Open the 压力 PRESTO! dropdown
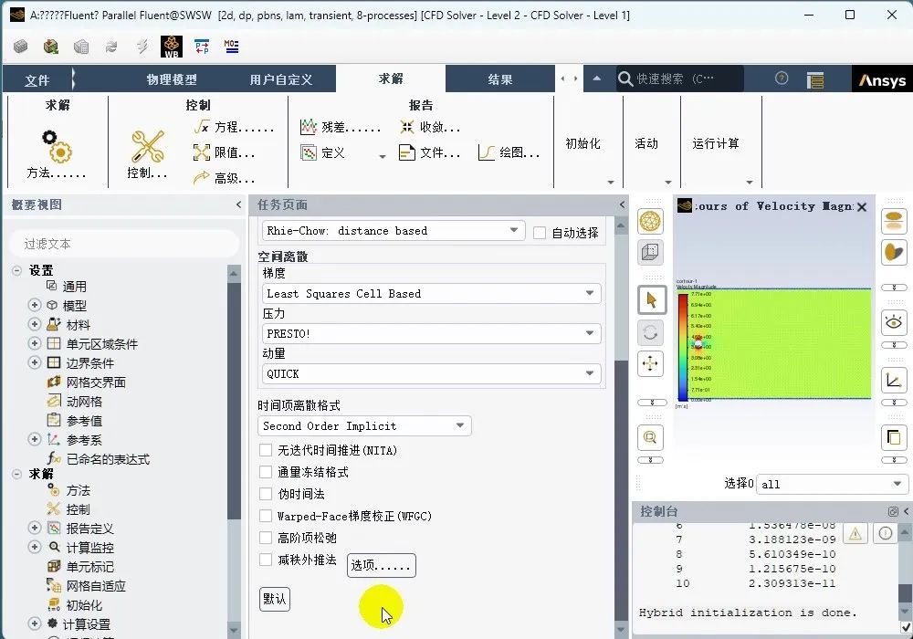The image size is (913, 639). coord(432,334)
